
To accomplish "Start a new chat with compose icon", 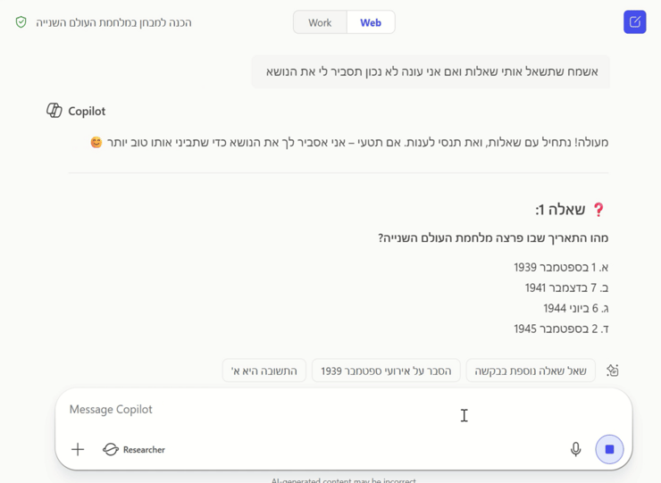I will click(x=634, y=22).
